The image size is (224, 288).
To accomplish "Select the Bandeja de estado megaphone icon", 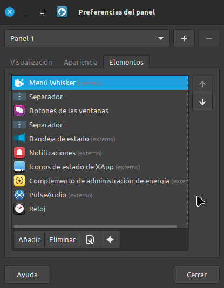I will tap(19, 139).
